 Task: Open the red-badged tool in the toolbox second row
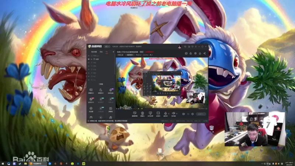tap(91, 100)
